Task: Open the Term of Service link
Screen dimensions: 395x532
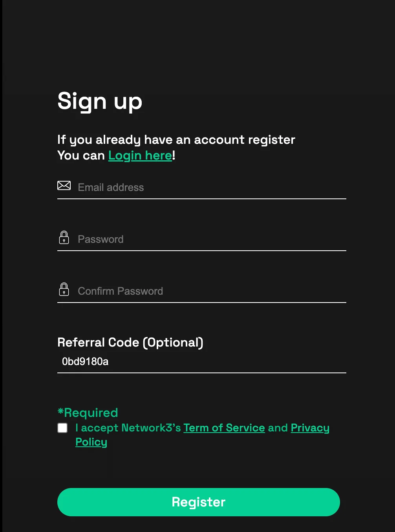Action: (224, 427)
